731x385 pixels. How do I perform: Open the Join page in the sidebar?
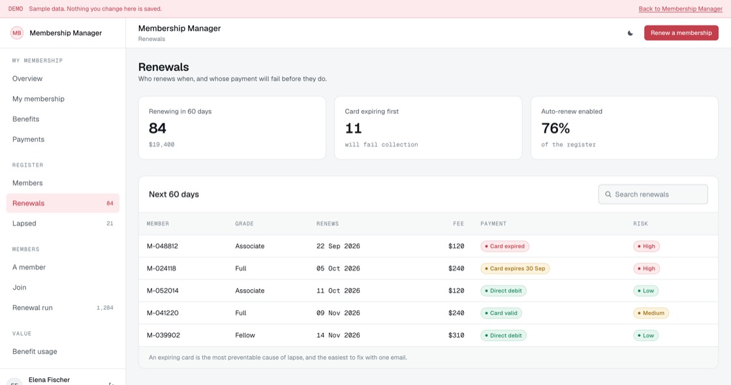point(63,287)
